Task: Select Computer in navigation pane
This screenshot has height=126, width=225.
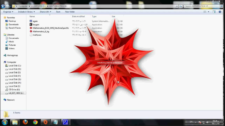Action: [x=12, y=62]
